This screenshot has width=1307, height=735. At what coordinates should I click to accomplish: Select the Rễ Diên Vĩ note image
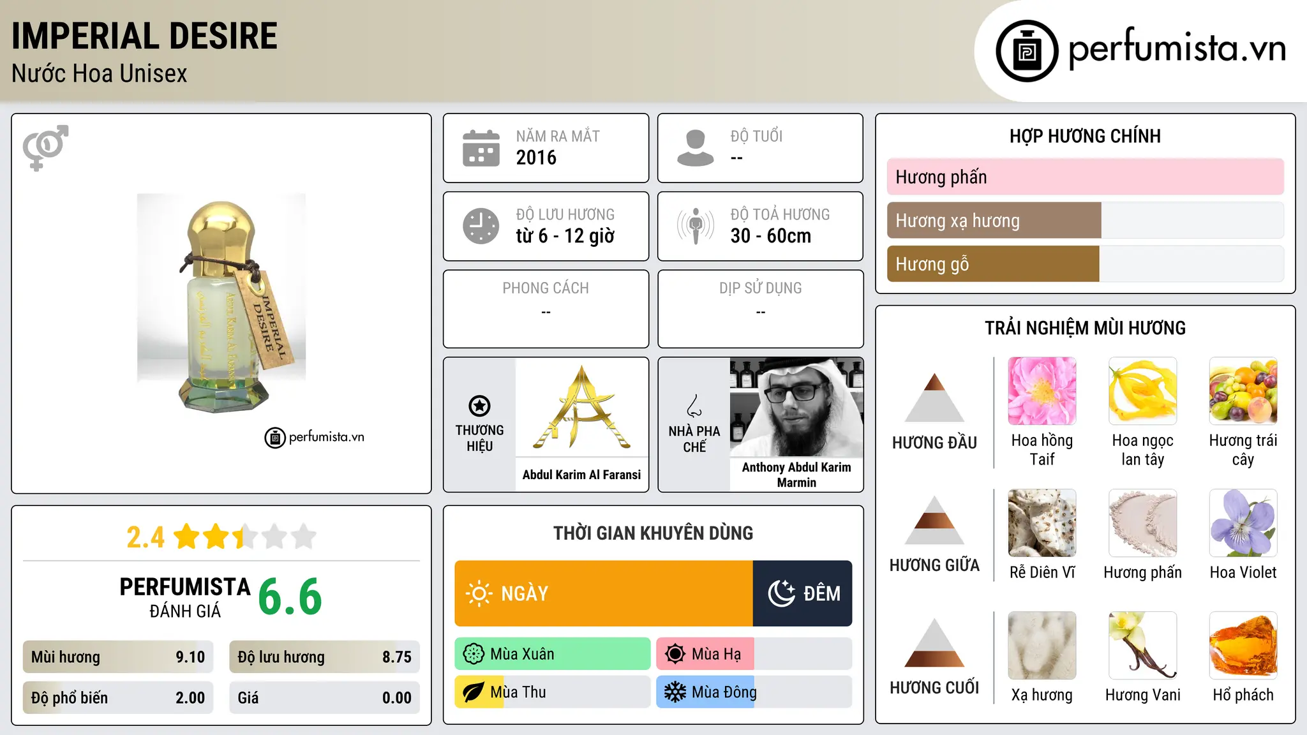(1042, 523)
